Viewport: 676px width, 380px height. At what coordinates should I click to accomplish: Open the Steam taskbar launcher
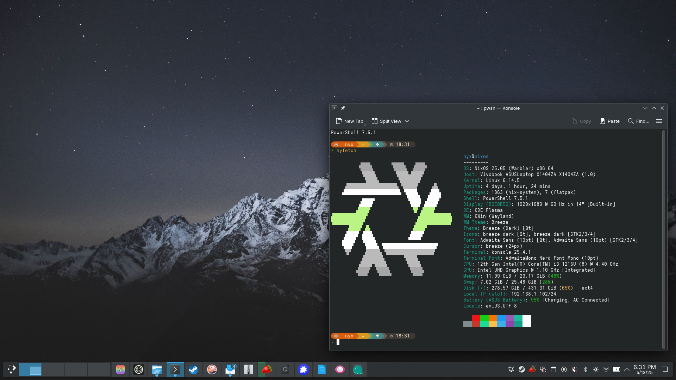(193, 369)
